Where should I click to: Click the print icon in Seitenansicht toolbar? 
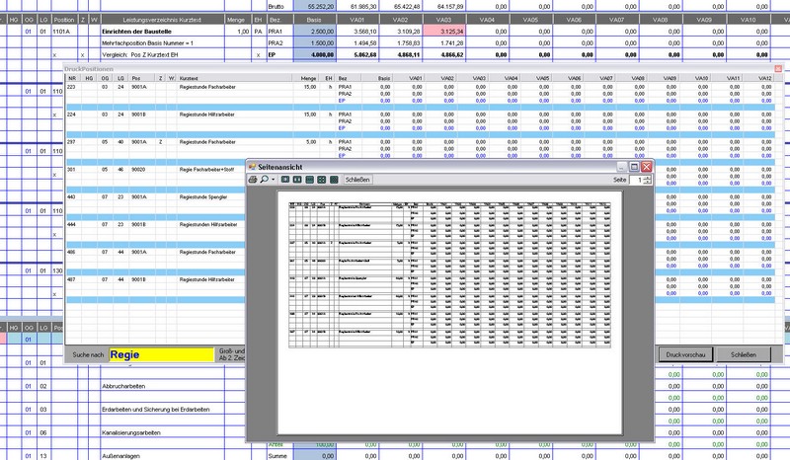click(253, 181)
